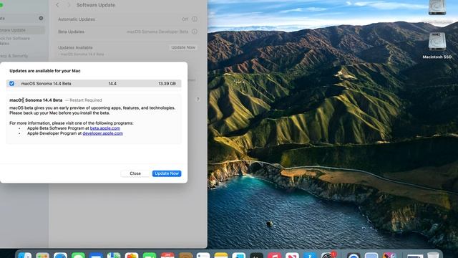Open Photos from the Dock

[x=132, y=255]
